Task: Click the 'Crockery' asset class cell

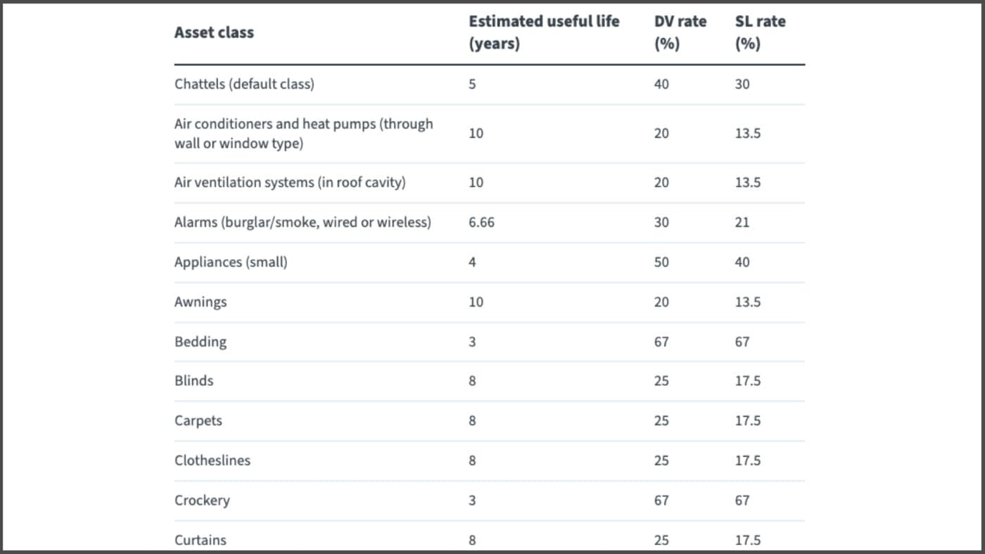Action: pyautogui.click(x=202, y=501)
